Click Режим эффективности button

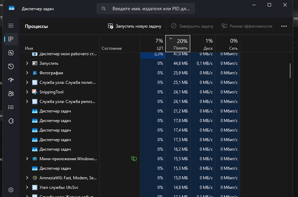pos(247,26)
